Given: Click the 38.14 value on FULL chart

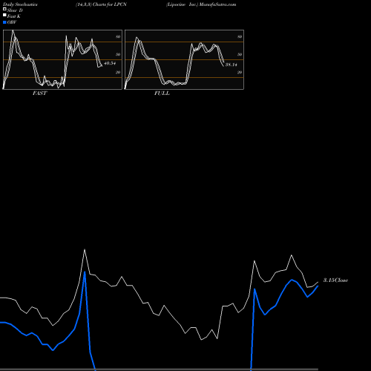Looking at the screenshot, I should tap(231, 65).
